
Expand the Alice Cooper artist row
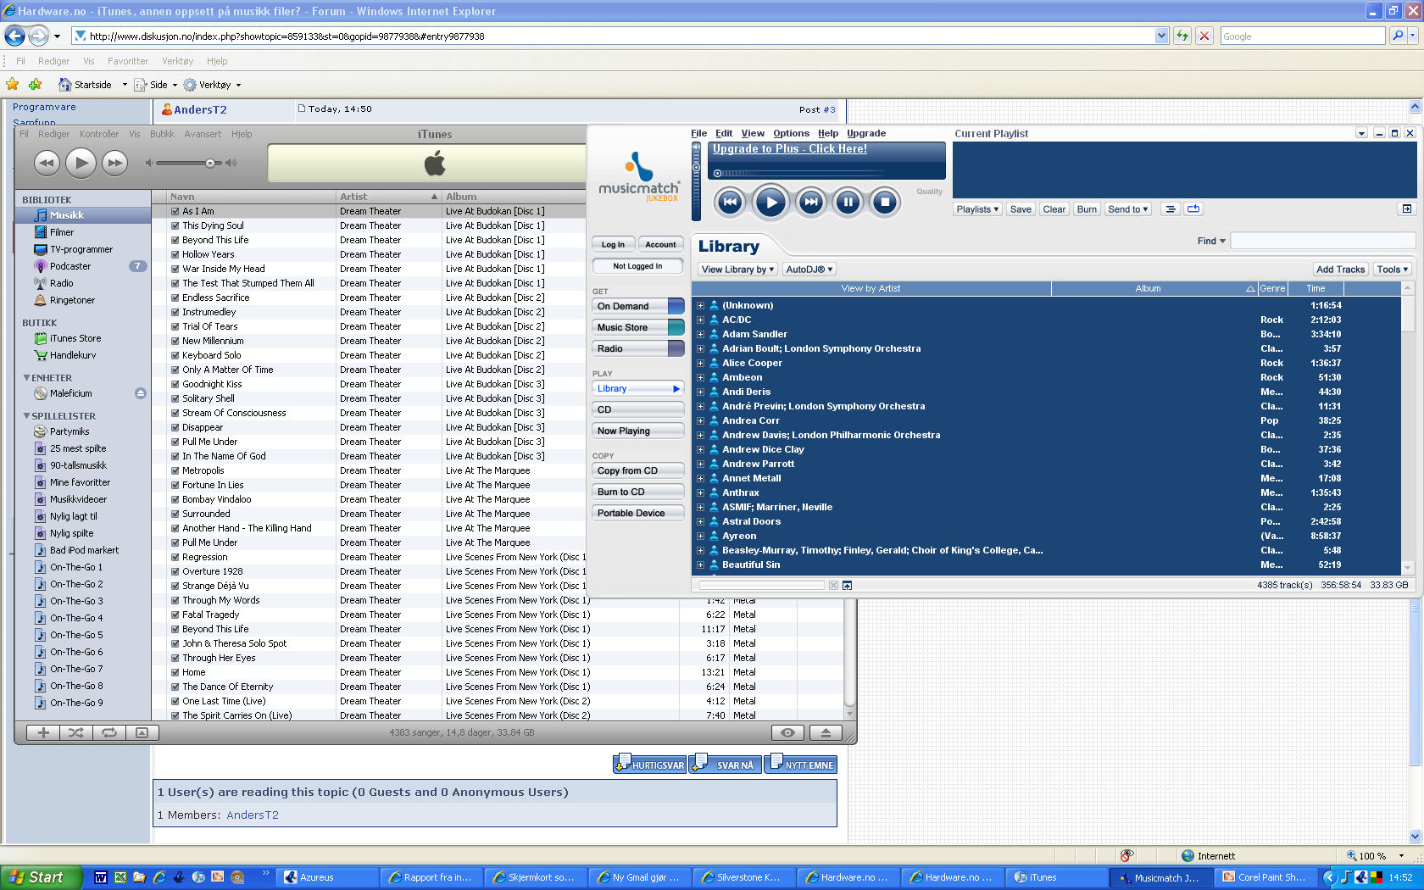point(700,363)
